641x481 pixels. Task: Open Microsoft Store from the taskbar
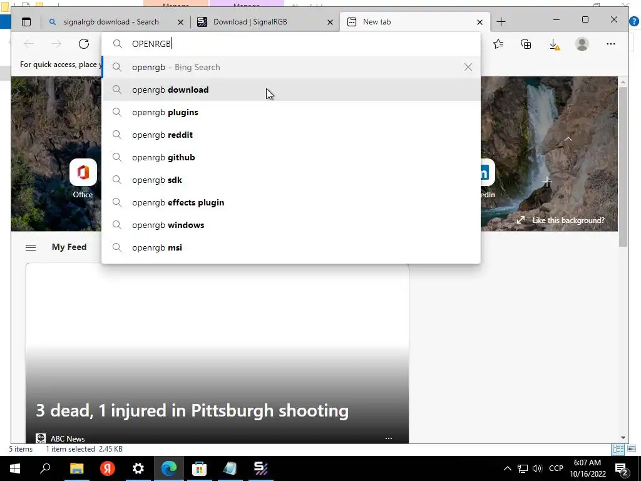tap(199, 468)
